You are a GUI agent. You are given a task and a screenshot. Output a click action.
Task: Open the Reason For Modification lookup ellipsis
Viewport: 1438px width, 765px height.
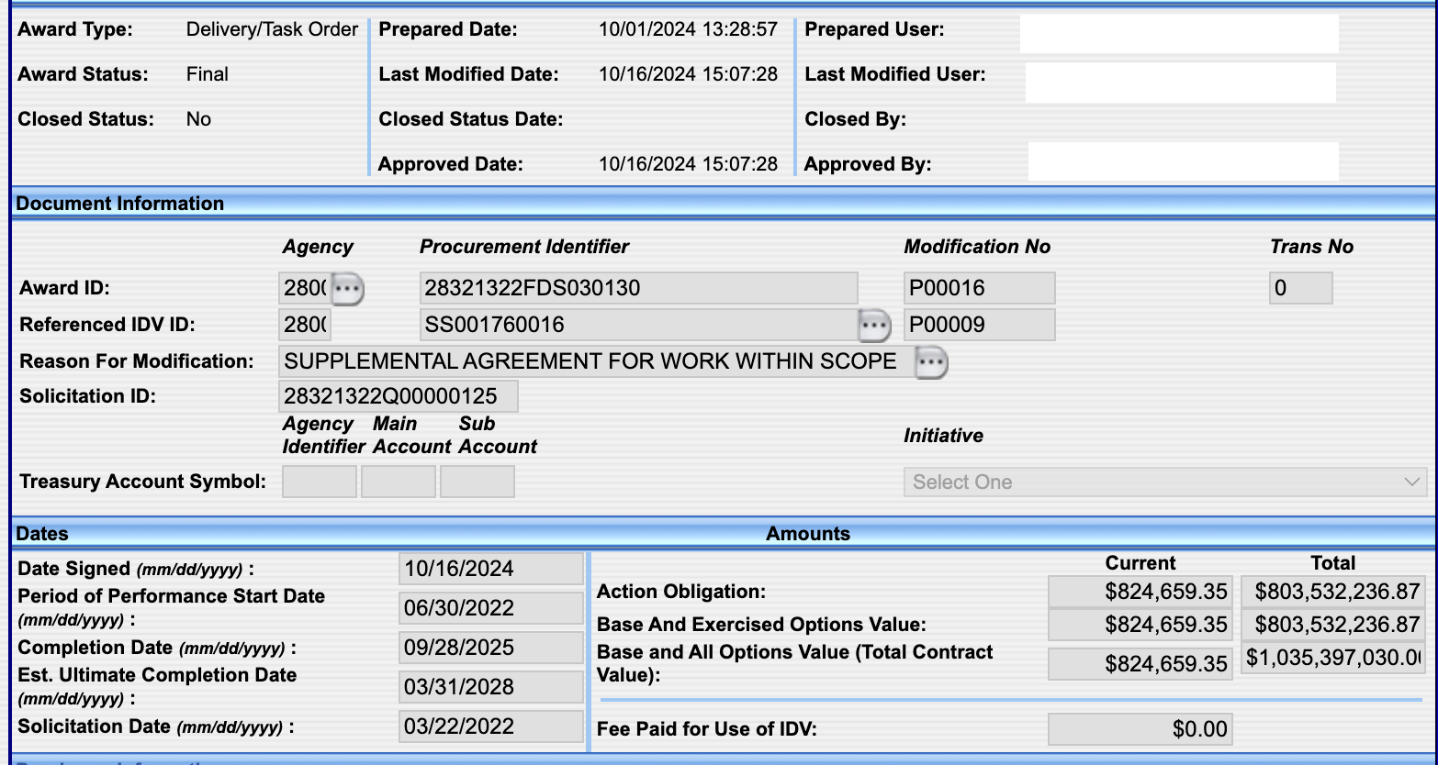pyautogui.click(x=931, y=362)
